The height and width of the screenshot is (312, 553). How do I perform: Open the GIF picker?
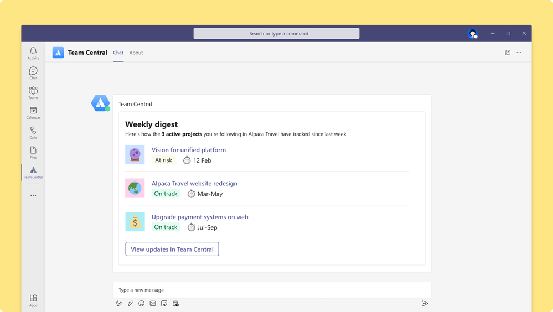click(x=153, y=304)
